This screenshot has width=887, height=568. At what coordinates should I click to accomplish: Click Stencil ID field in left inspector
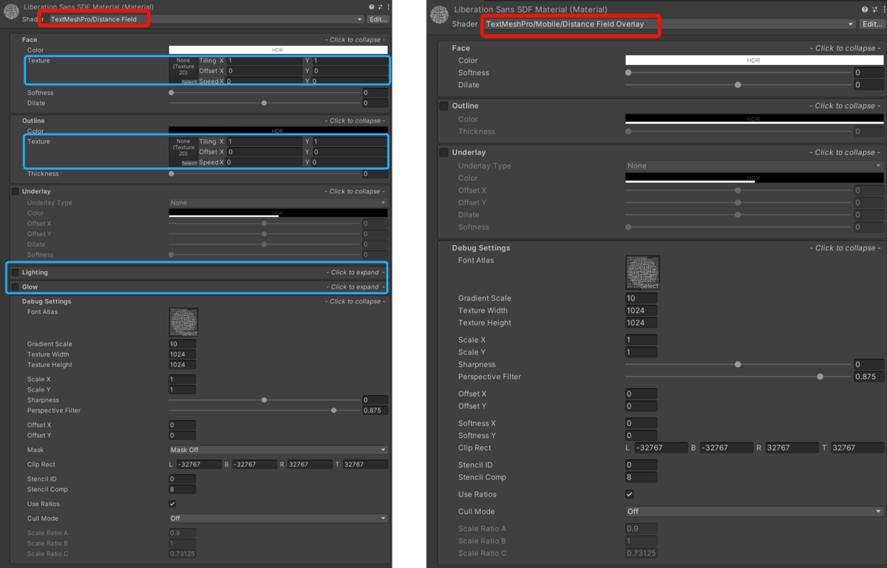[x=183, y=479]
